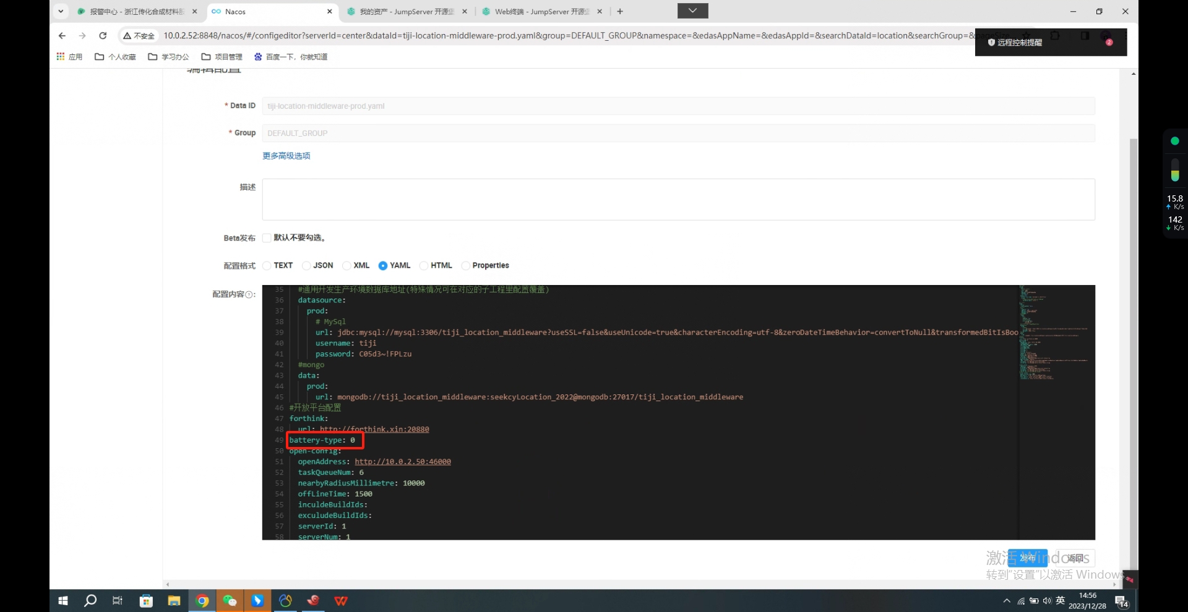Viewport: 1188px width, 612px height.
Task: Reload the Nacos page
Action: [x=103, y=36]
